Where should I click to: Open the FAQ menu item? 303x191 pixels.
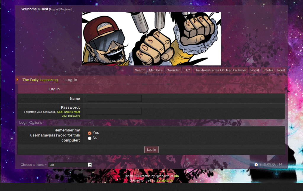point(187,70)
